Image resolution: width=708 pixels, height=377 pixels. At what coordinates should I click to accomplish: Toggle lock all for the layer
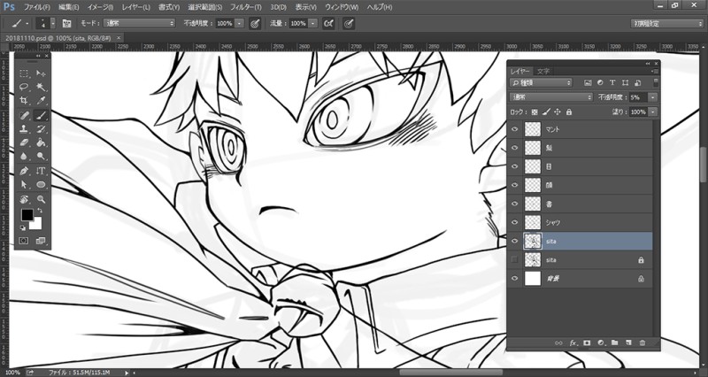(x=569, y=112)
